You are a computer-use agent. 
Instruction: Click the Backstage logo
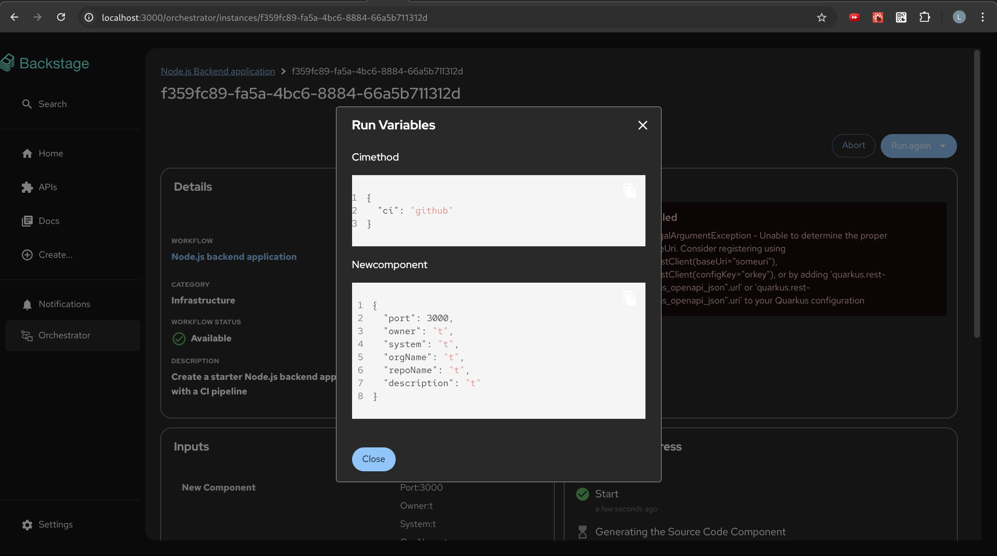coord(46,63)
